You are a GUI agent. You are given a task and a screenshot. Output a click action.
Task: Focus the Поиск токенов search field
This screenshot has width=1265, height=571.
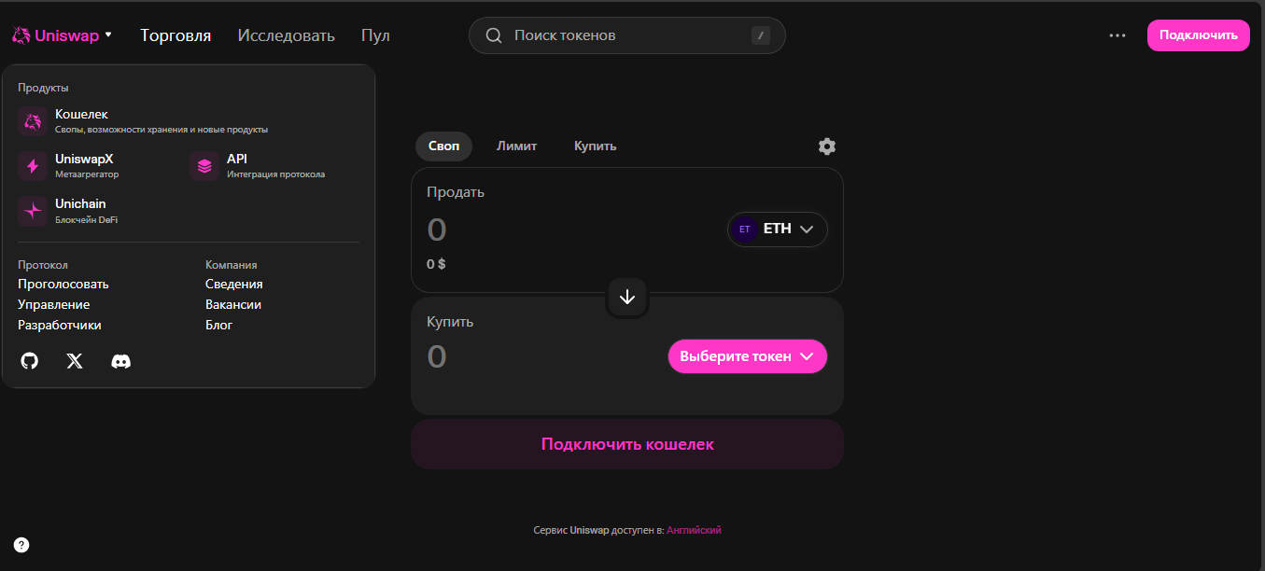[x=625, y=35]
